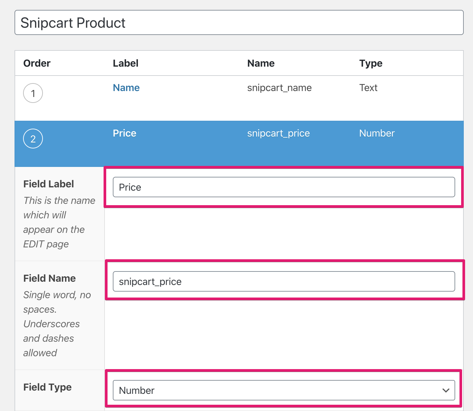The height and width of the screenshot is (411, 473).
Task: Click the Field Name heading text
Action: [49, 278]
